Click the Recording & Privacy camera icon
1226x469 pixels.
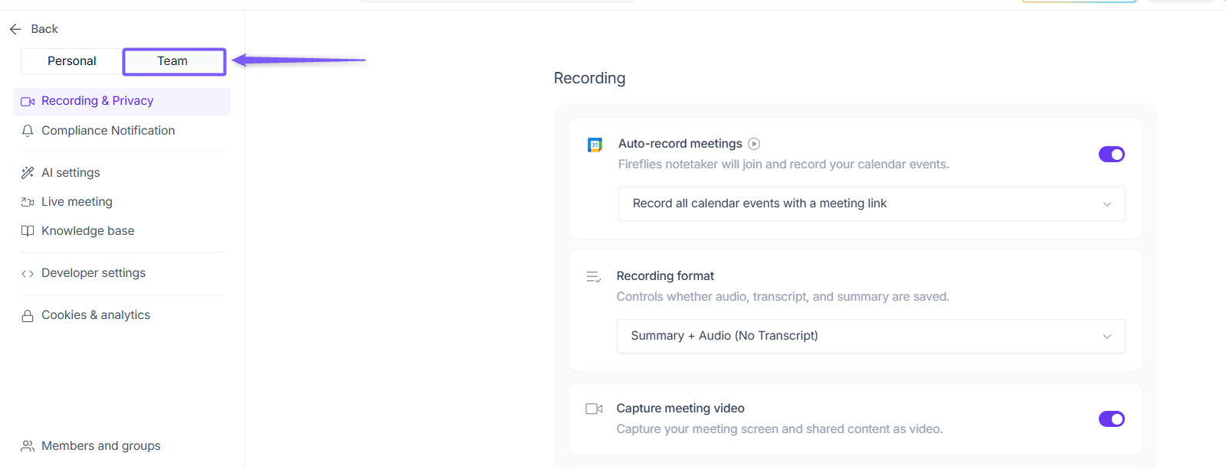click(28, 101)
